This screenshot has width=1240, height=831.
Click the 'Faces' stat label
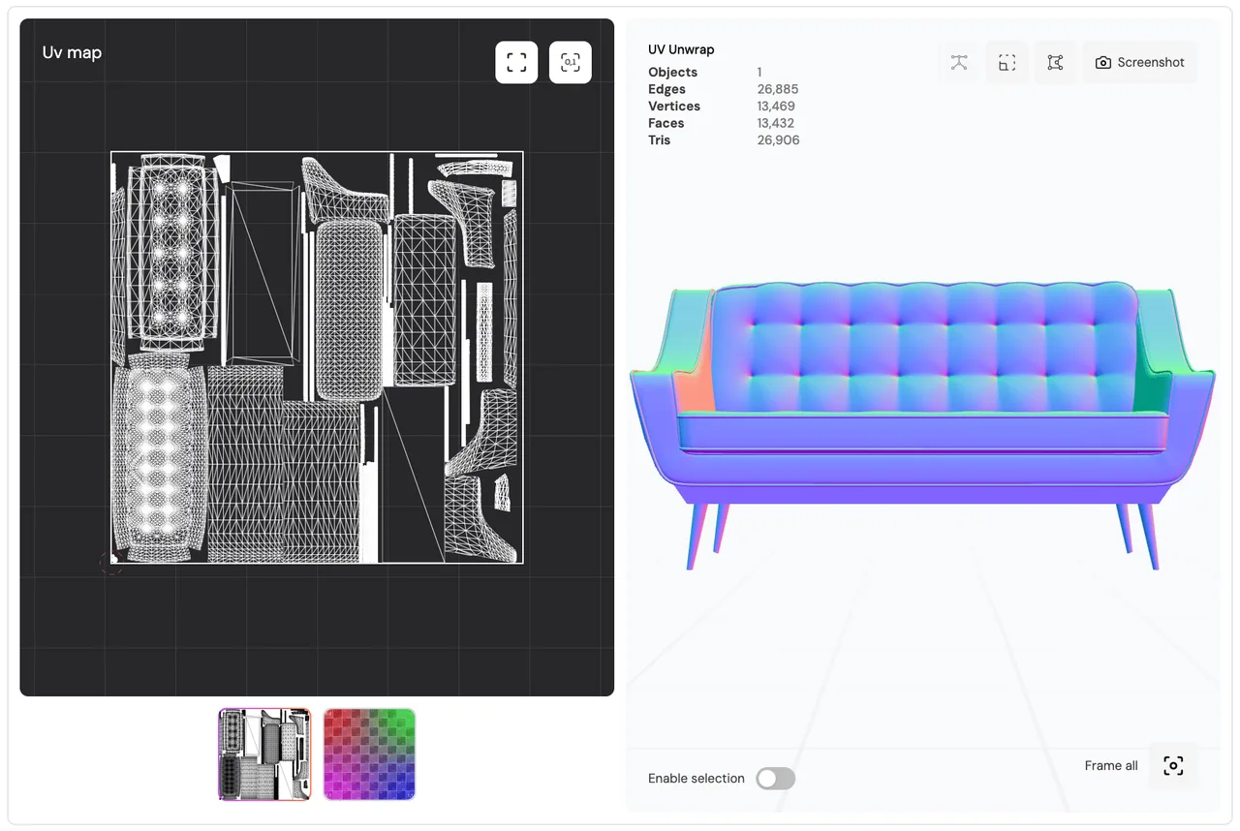pos(666,123)
